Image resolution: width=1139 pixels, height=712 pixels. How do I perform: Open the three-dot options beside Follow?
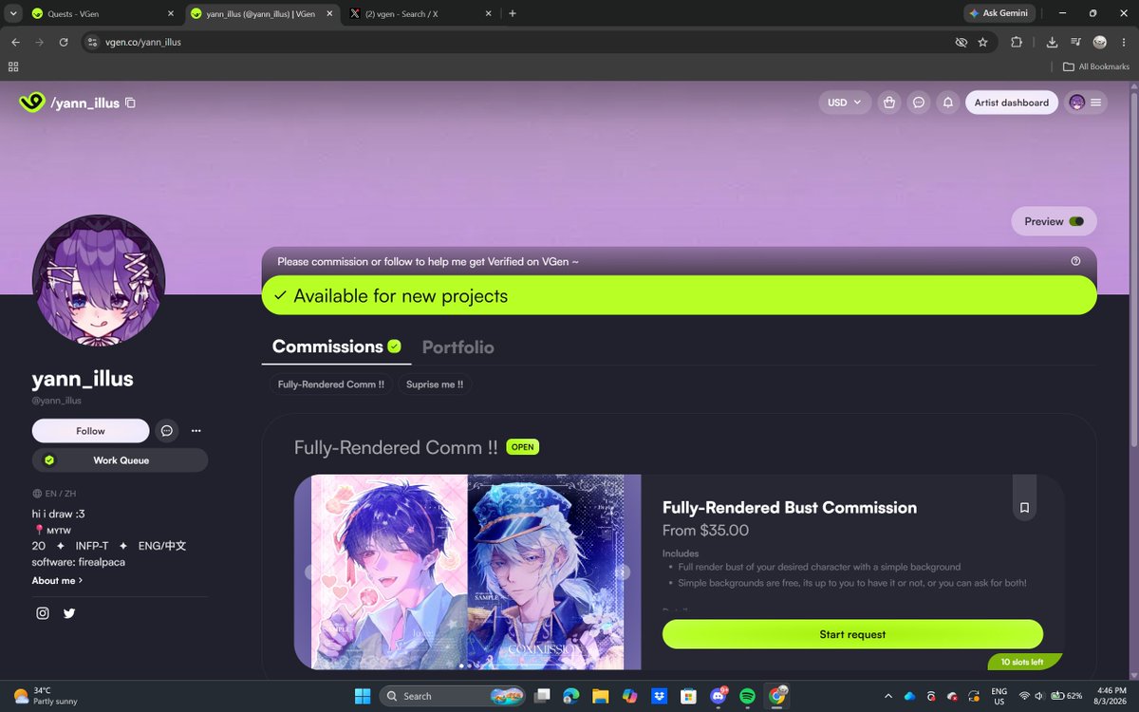(x=196, y=431)
